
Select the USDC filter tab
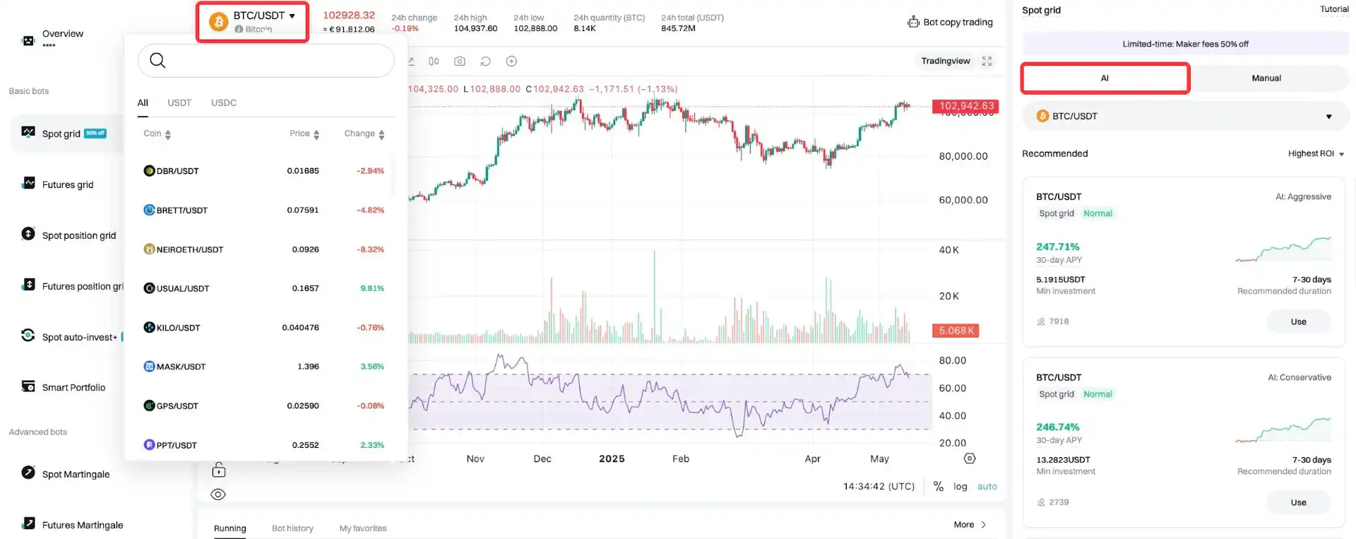pyautogui.click(x=223, y=102)
